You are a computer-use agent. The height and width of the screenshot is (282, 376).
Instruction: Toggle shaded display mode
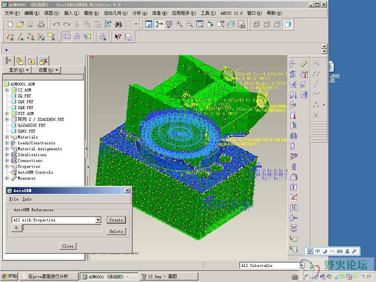287,24
